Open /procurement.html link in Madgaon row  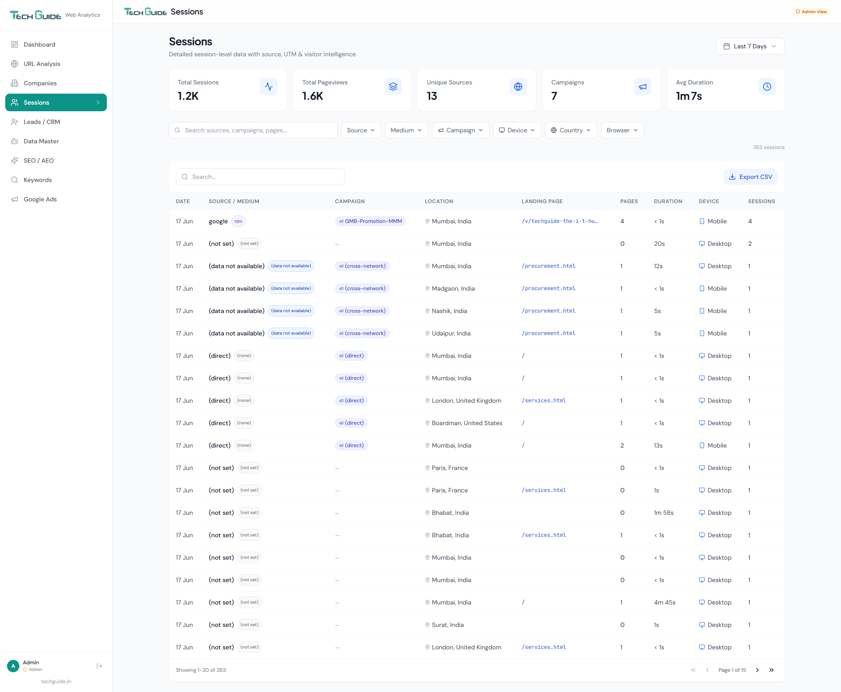pos(548,288)
